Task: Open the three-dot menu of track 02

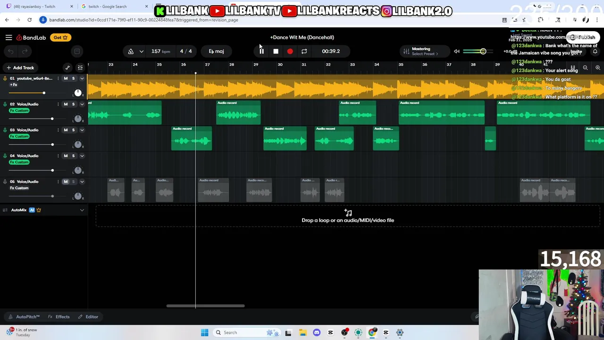Action: point(58,104)
